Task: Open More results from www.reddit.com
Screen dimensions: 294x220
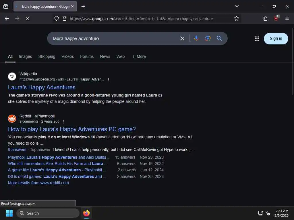Action: (38, 183)
